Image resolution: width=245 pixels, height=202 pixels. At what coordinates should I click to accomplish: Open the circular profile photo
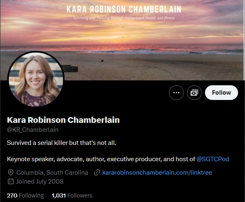pyautogui.click(x=36, y=79)
